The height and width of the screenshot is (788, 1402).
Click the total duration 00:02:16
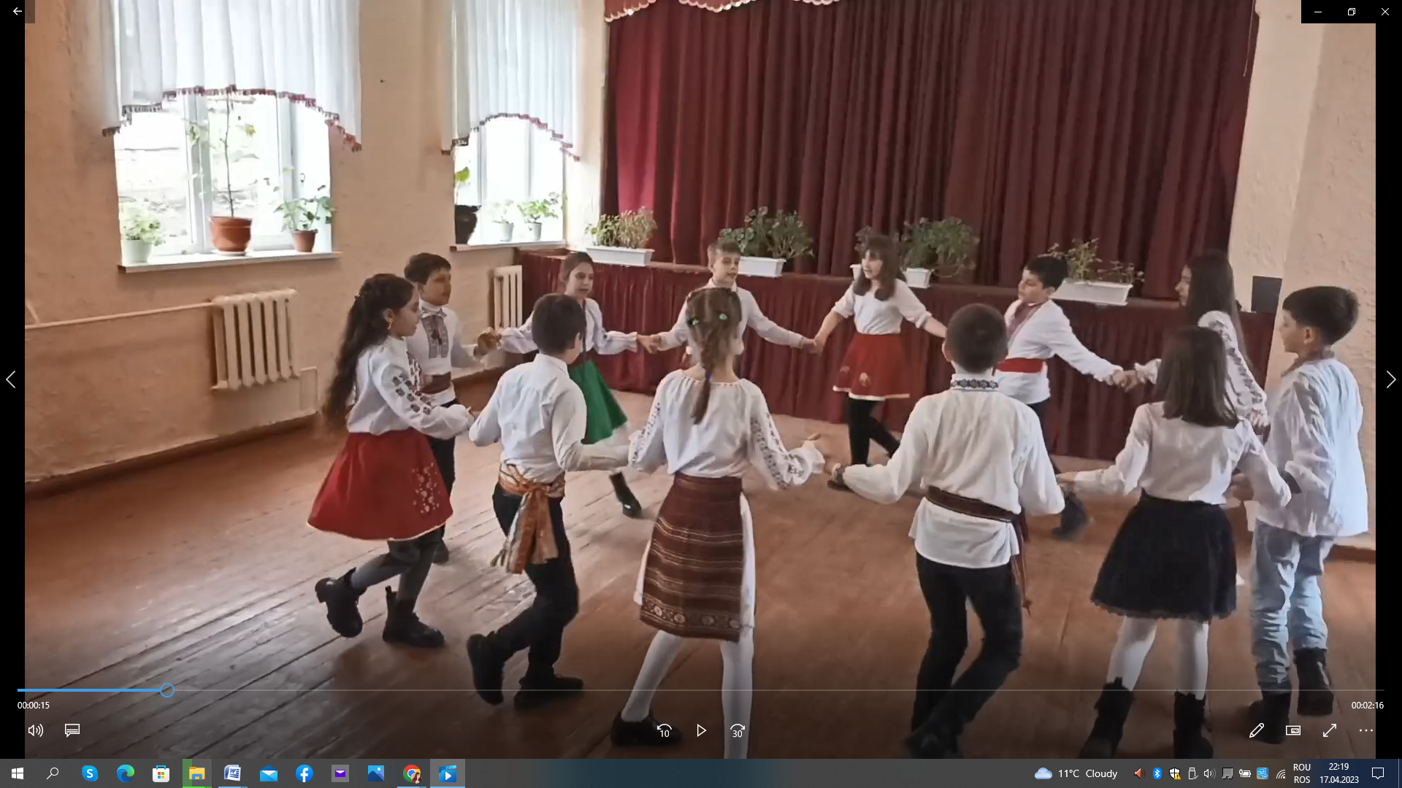click(x=1368, y=706)
